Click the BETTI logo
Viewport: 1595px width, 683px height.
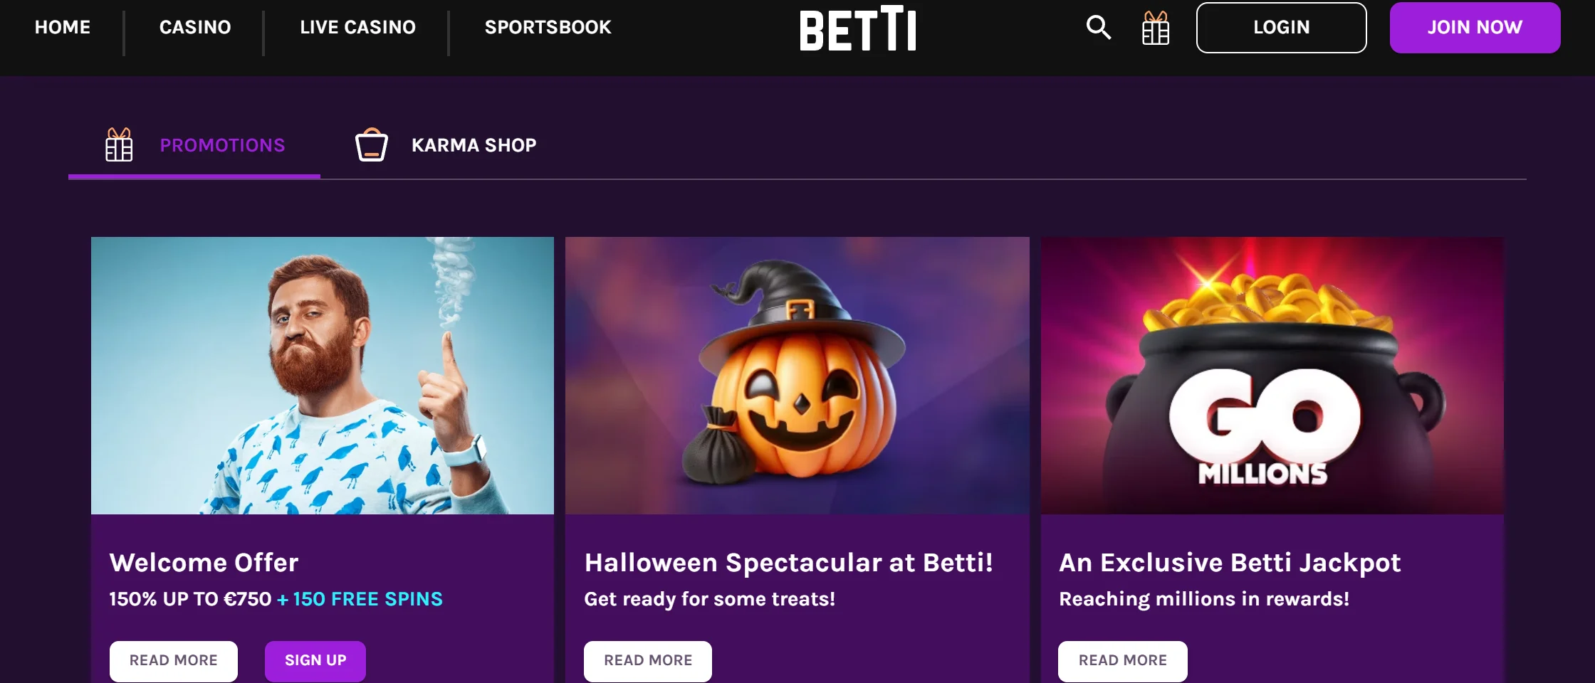(857, 28)
